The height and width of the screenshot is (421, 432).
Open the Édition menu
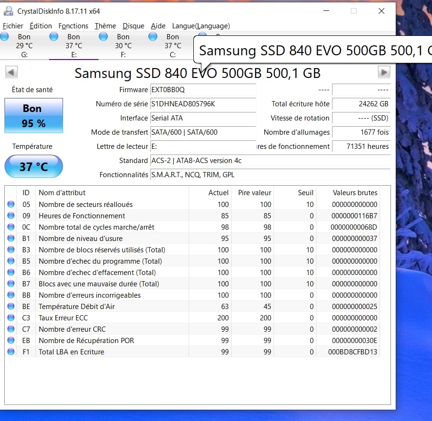pyautogui.click(x=41, y=26)
